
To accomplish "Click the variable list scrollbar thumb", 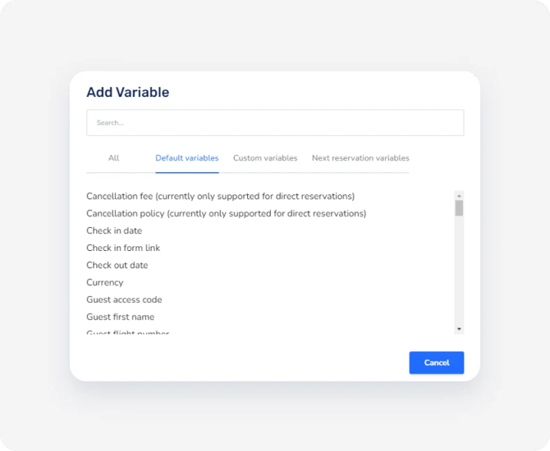I will [x=459, y=207].
